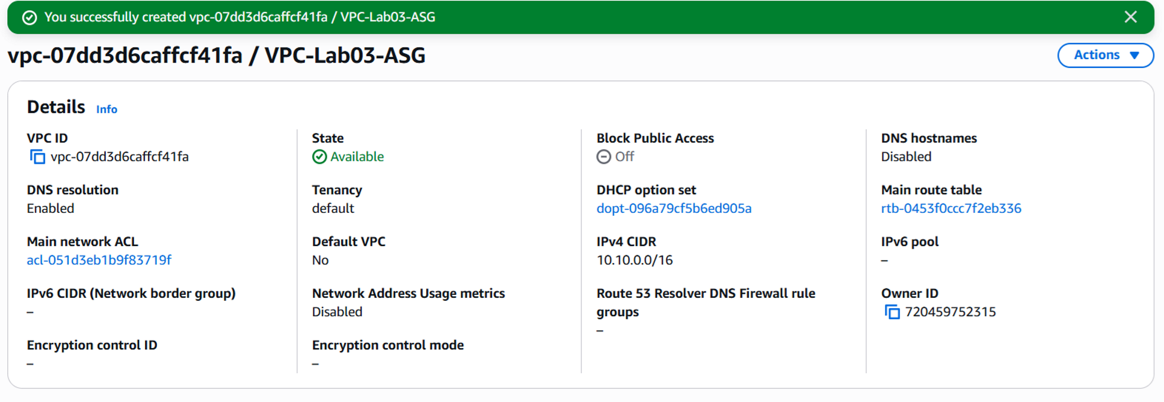
Task: Click the Block Public Access Off icon
Action: point(604,157)
